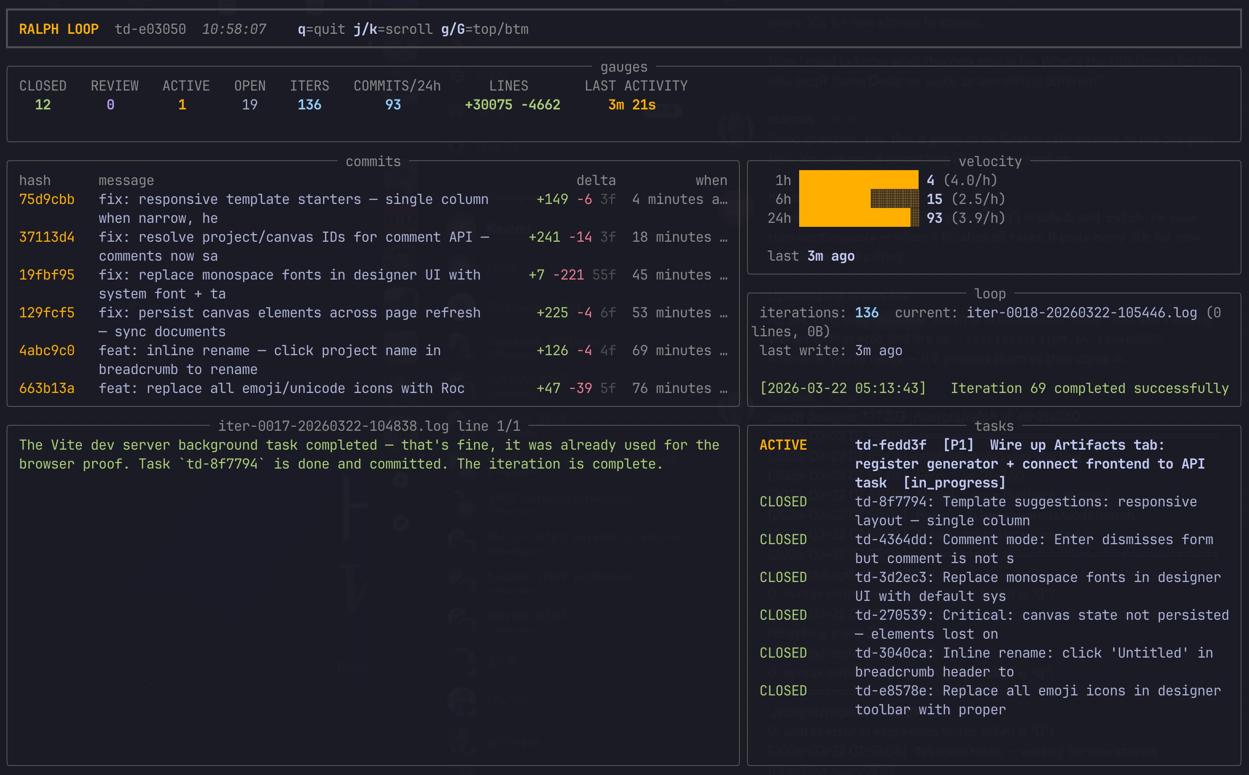Image resolution: width=1249 pixels, height=775 pixels.
Task: Click the j/k=scroll key hint
Action: [393, 29]
